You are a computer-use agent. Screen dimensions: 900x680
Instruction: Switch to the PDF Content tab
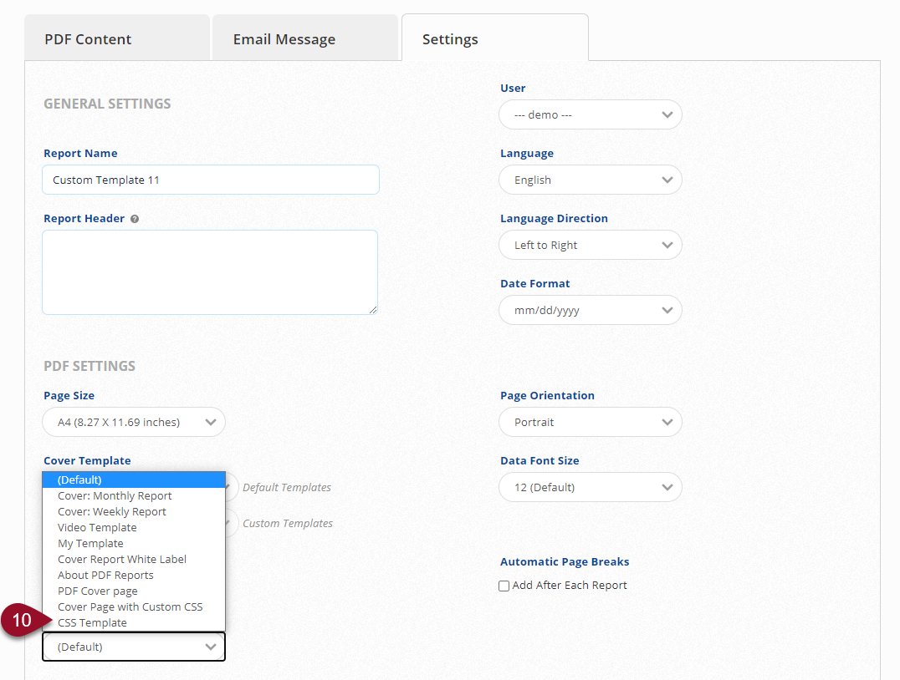tap(88, 39)
